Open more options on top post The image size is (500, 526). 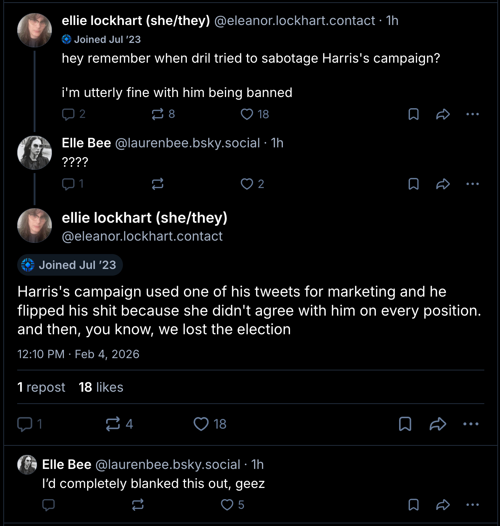(472, 114)
